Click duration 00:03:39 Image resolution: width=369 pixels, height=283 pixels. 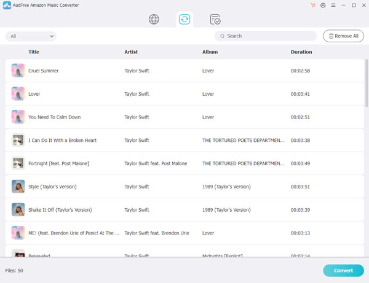tap(300, 210)
